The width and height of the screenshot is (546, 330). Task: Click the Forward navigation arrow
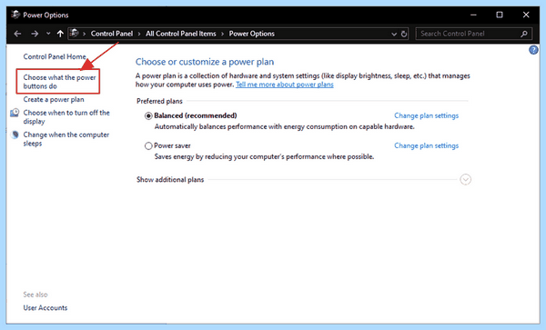[x=35, y=34]
